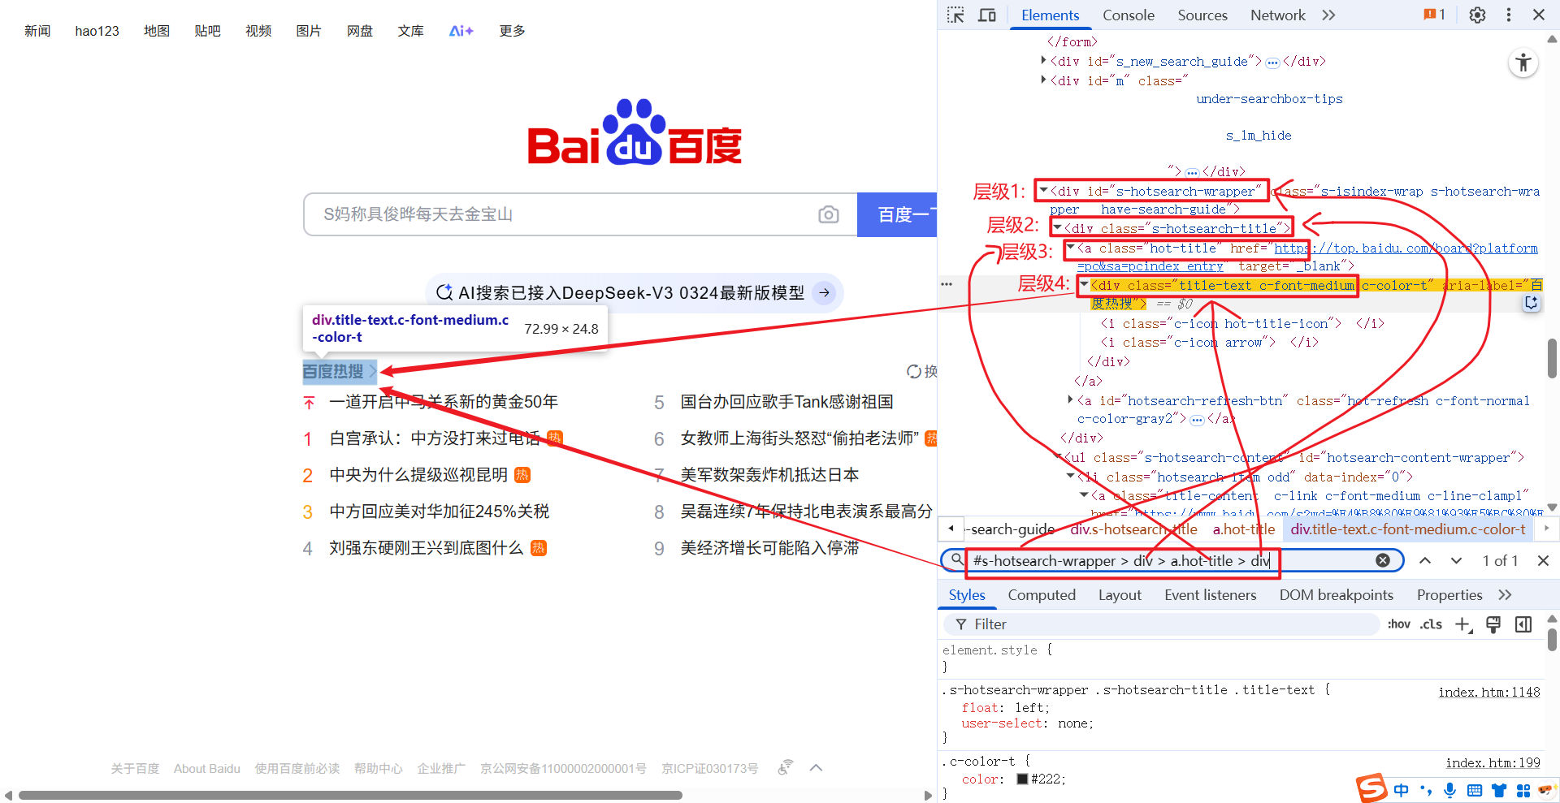Screen dimensions: 1560x803
Task: Expand the a id hotsearch-refresh-btn node
Action: (x=1070, y=399)
